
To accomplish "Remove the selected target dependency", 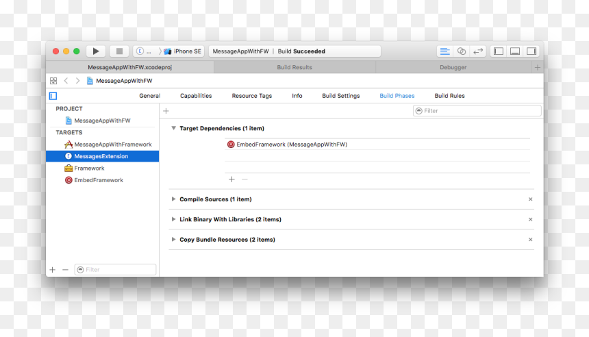I will (245, 179).
